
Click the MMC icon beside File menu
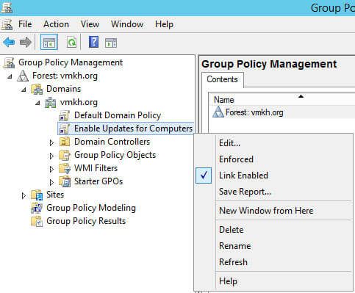(x=7, y=24)
